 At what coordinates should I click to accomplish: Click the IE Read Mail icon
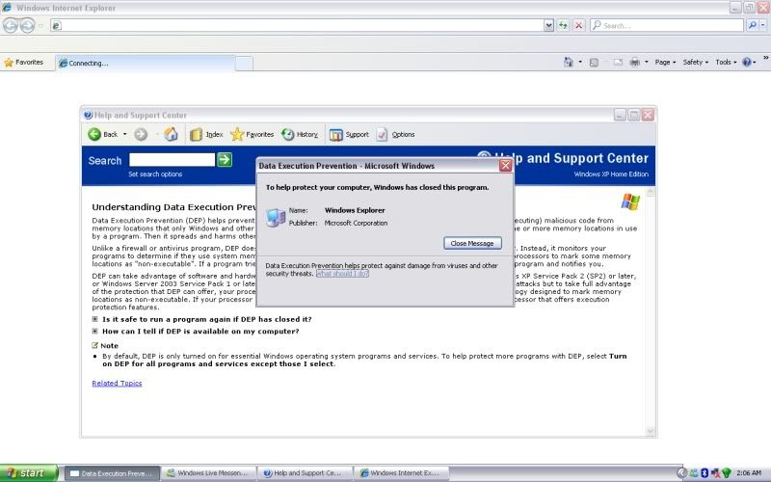618,62
